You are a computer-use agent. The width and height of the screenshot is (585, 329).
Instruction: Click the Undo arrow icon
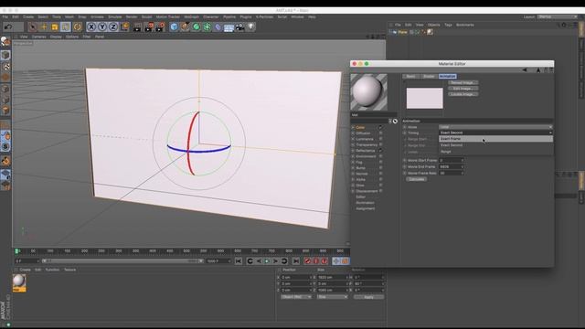[8, 27]
